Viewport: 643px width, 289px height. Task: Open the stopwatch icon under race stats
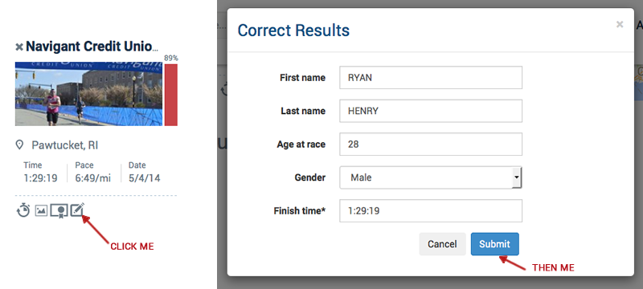(x=23, y=210)
